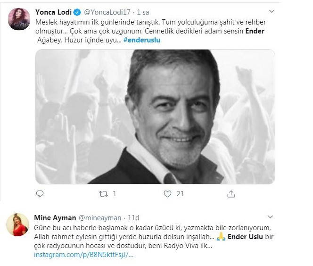Click the @mineayman handle
The width and height of the screenshot is (313, 266).
click(x=100, y=218)
